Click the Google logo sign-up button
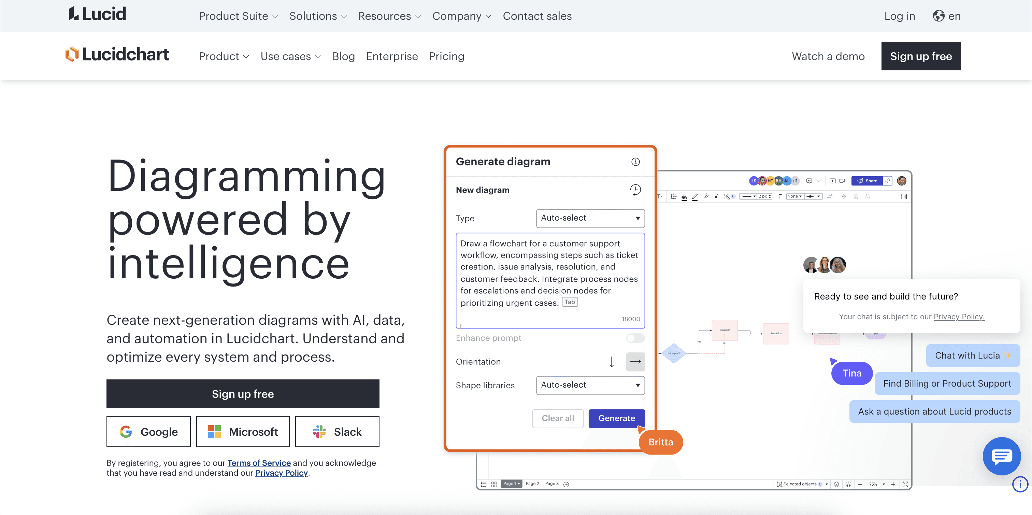Screen dimensions: 1032x515 [x=148, y=432]
